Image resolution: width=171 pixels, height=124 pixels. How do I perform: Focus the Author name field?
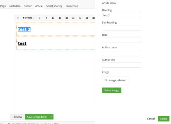(121, 53)
